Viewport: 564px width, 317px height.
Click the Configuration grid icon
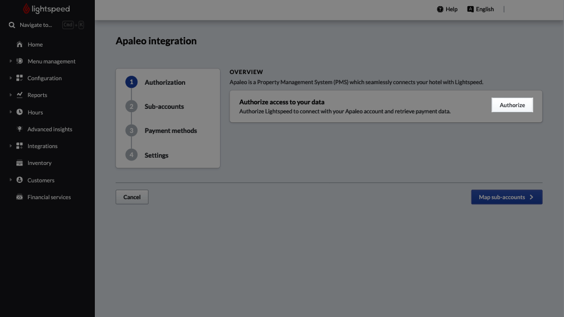point(20,78)
